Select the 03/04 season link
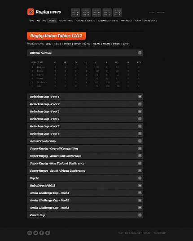The width and height of the screenshot is (193, 241). pos(126,44)
